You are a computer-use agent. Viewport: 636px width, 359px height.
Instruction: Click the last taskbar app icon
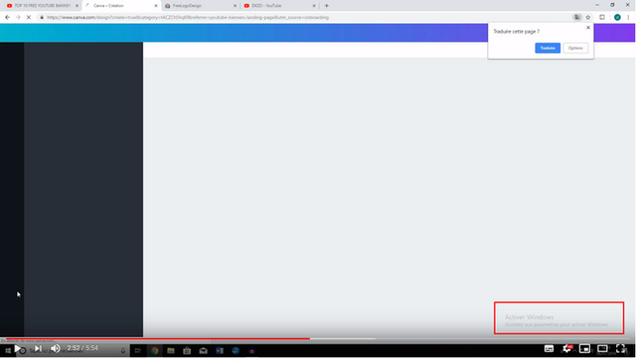(251, 350)
